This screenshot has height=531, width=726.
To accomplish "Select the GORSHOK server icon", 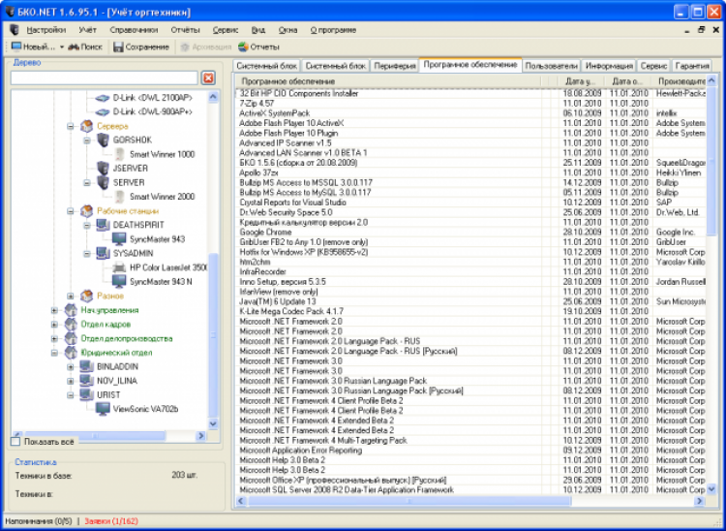I will click(x=103, y=140).
